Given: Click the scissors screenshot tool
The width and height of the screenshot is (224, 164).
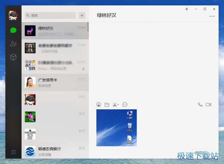Looking at the screenshot, I should 115,104.
